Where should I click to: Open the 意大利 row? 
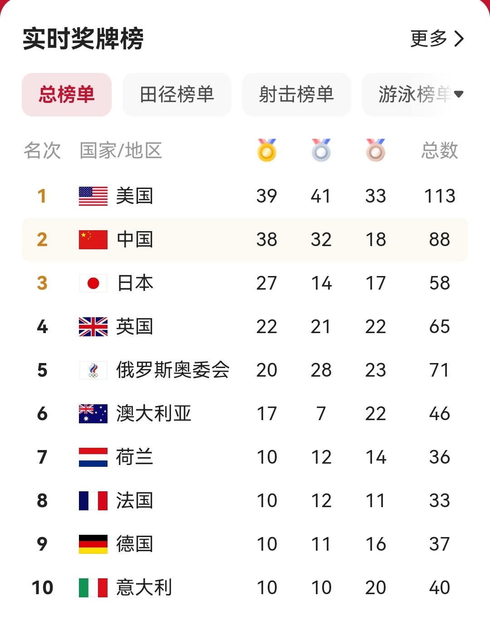point(245,588)
